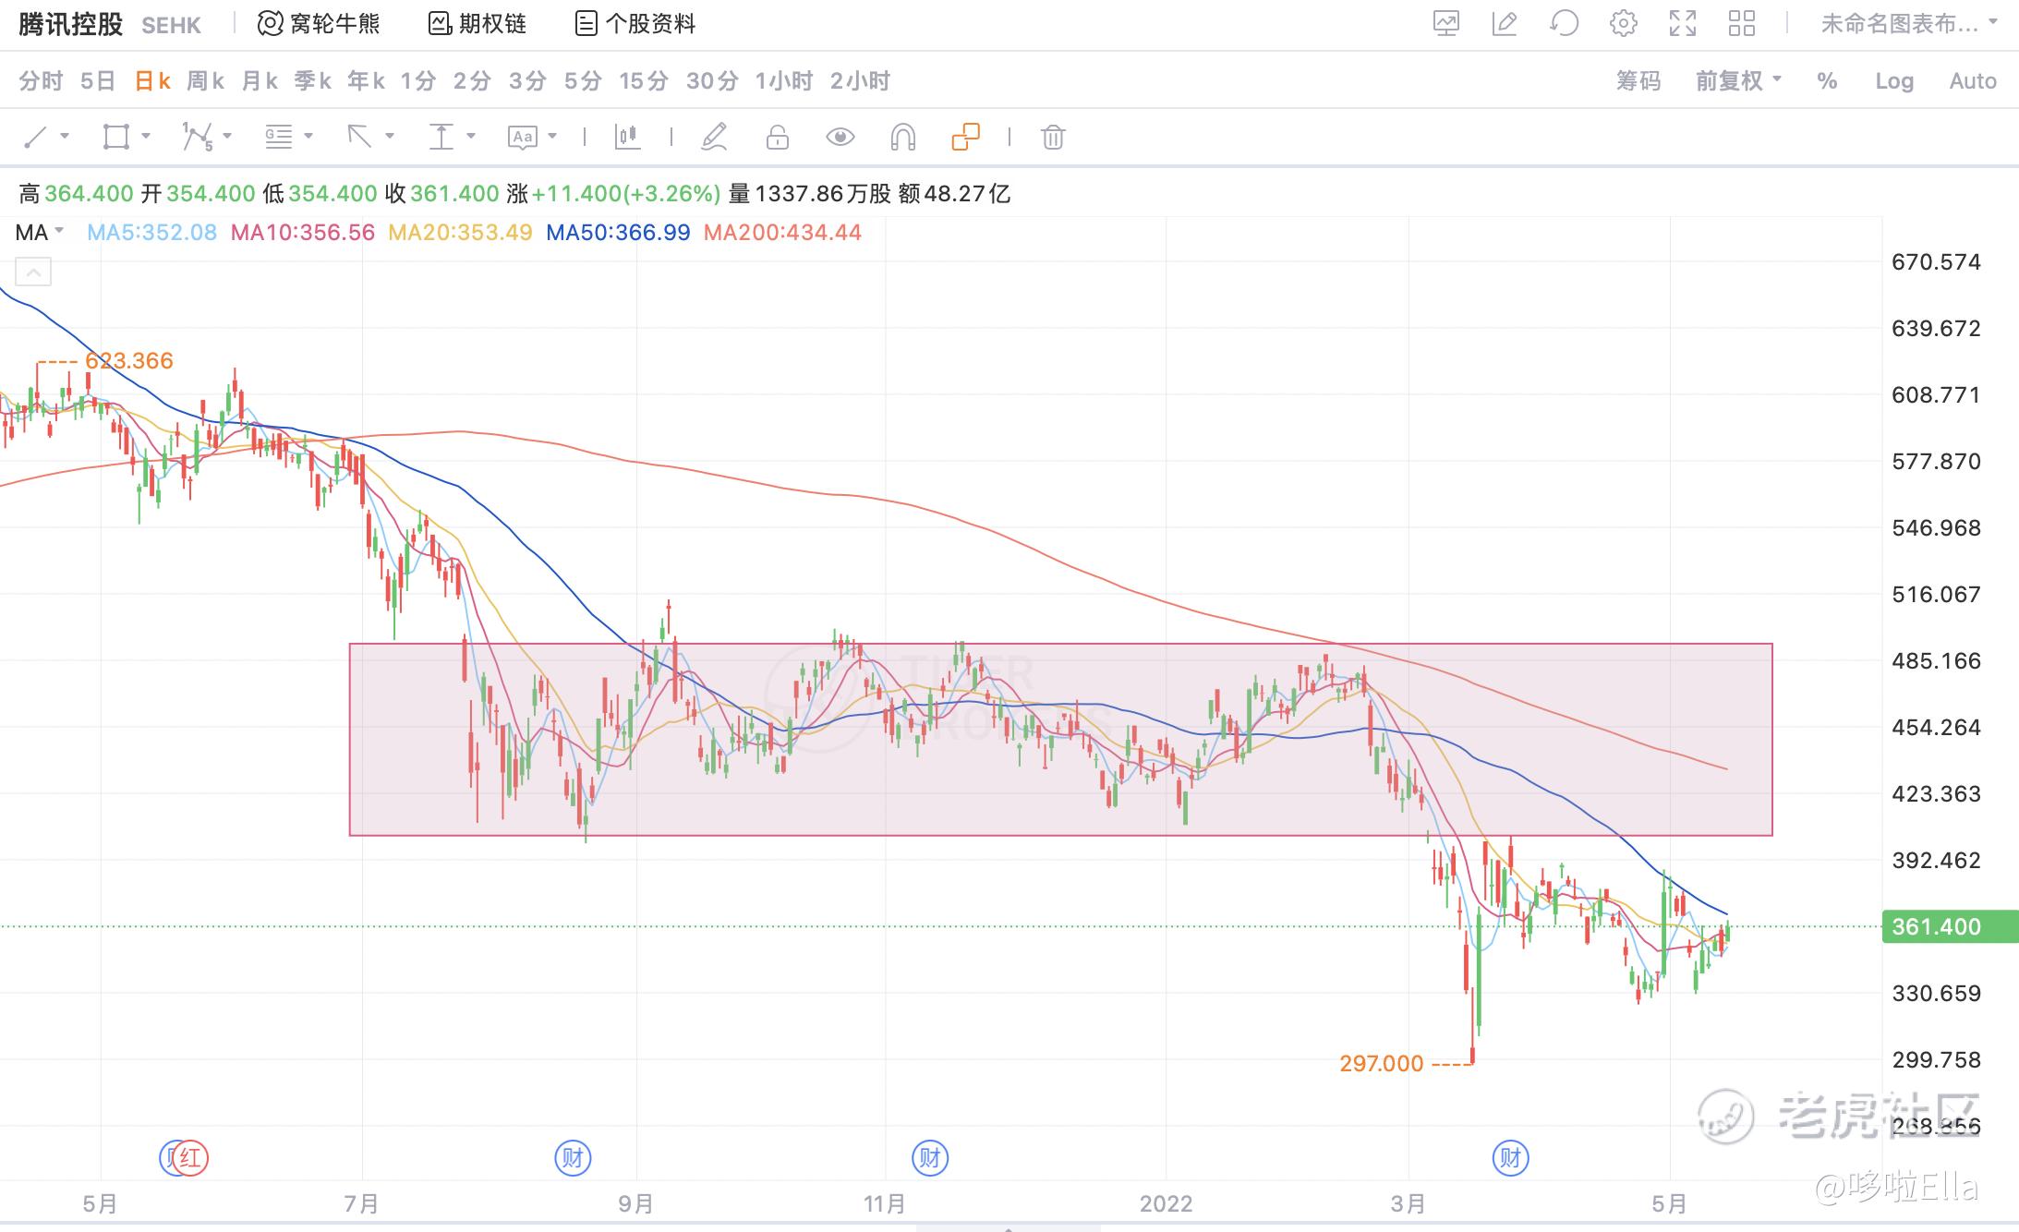Screen dimensions: 2019x1232
Task: Open the 期权链 options chain
Action: 478,23
